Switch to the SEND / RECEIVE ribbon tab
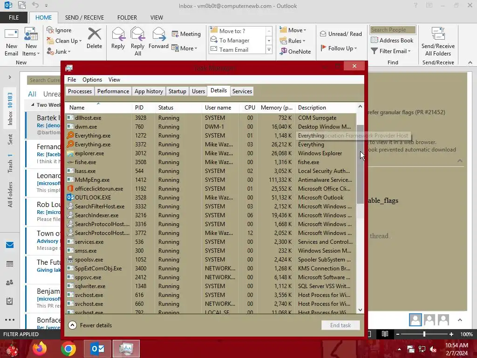Screen dimensions: 477x358 click(84, 18)
